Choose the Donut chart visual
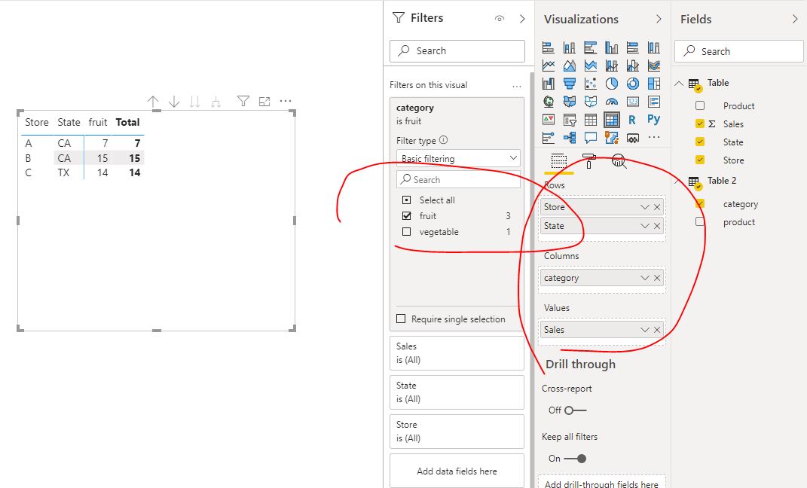 point(632,84)
